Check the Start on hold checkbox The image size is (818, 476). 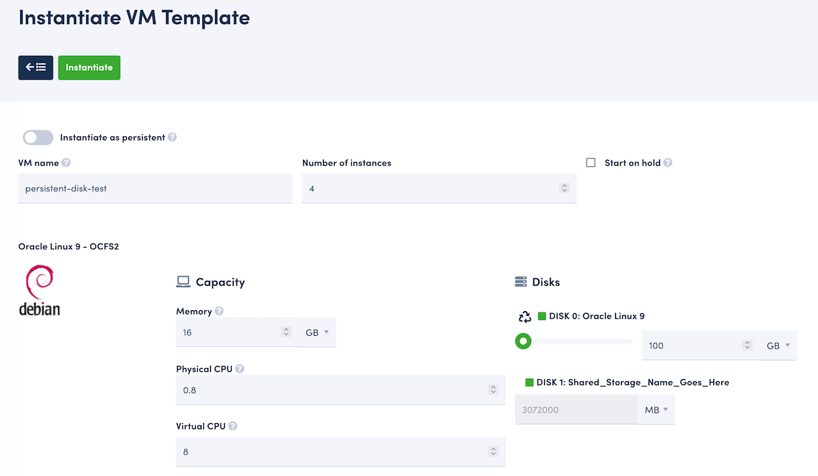pos(591,163)
